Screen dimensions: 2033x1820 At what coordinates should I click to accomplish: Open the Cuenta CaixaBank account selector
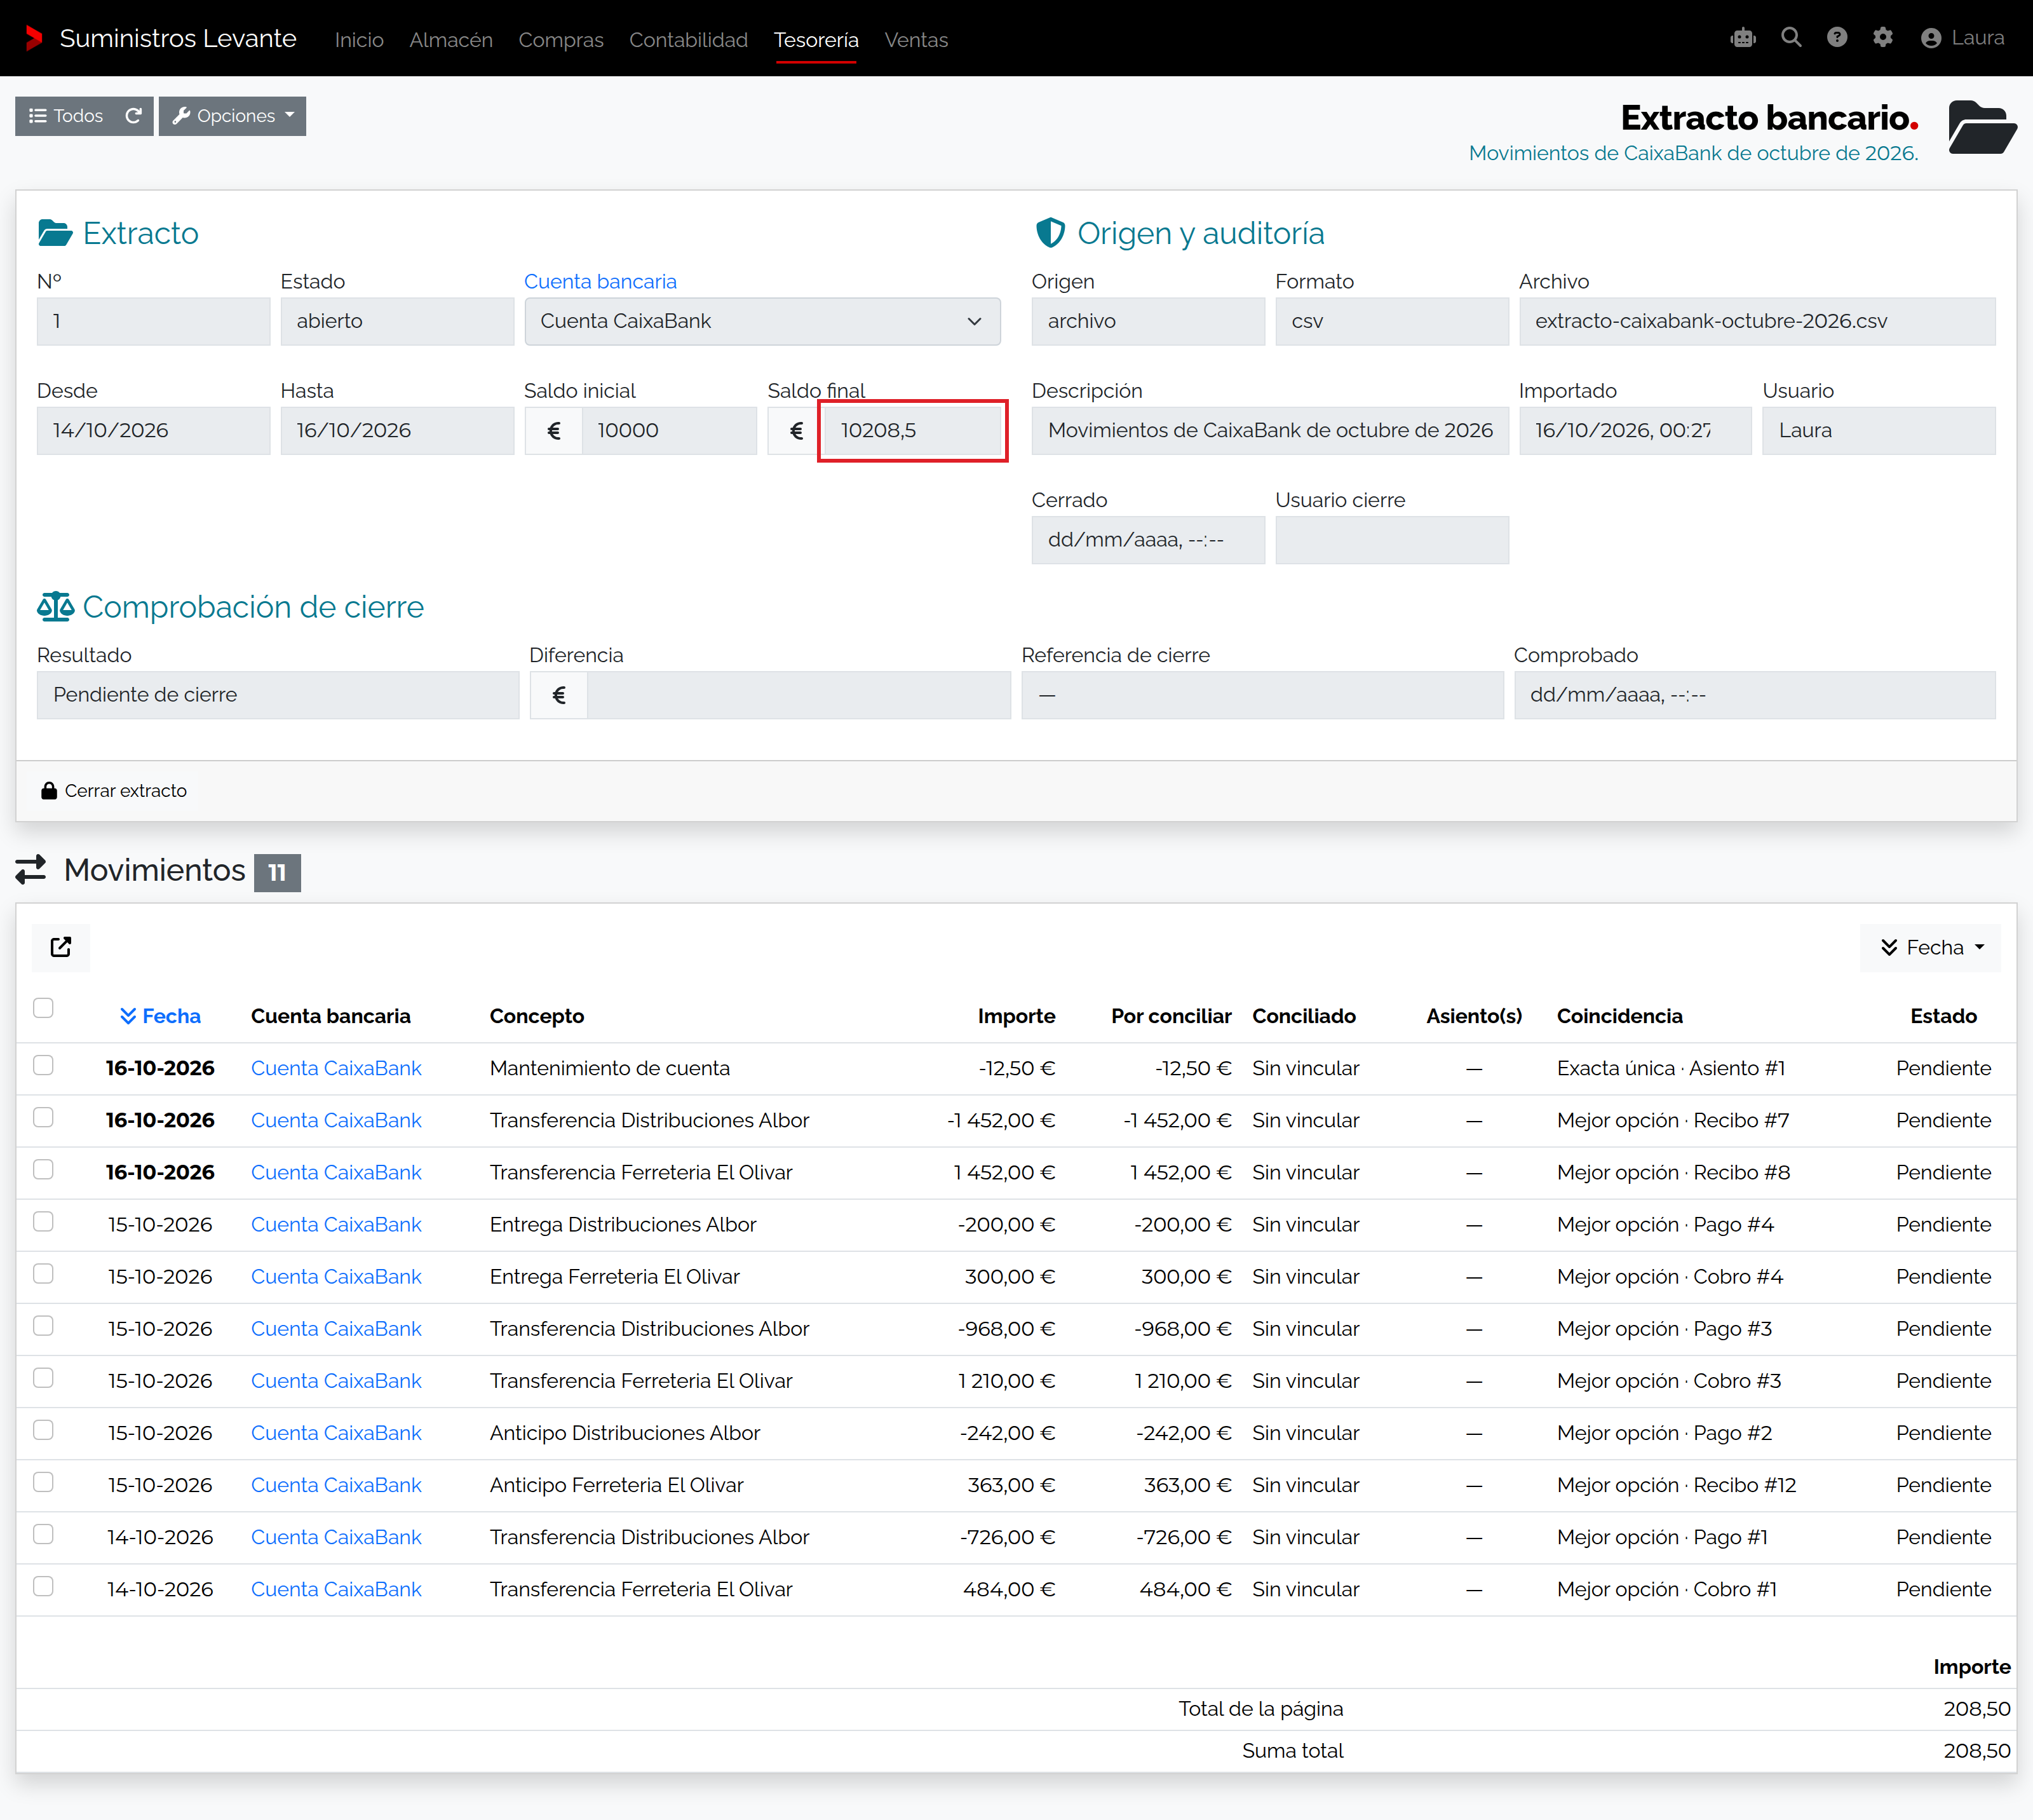click(x=762, y=321)
